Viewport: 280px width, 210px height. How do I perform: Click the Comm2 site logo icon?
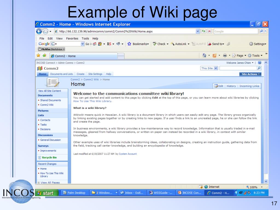40,68
